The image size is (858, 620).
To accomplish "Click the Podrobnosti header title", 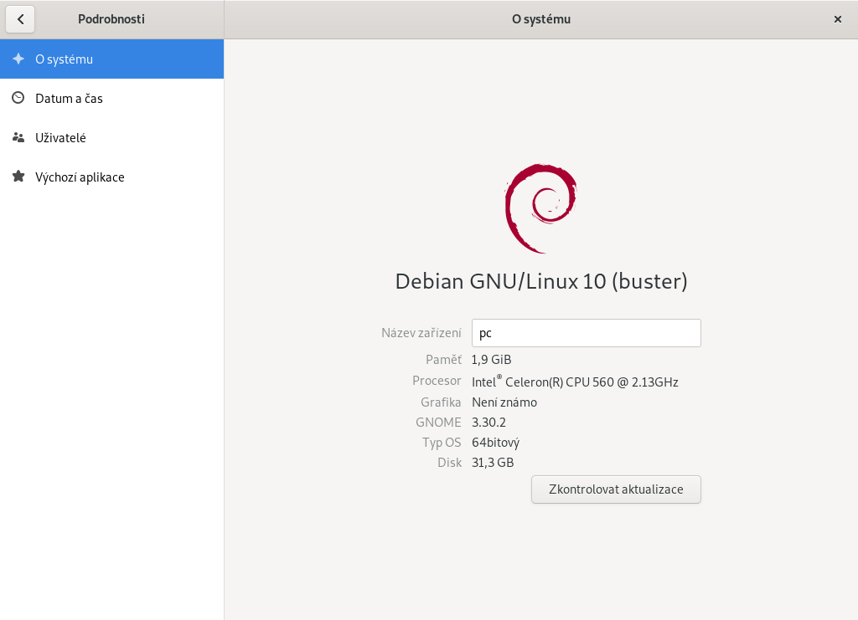I will coord(111,19).
